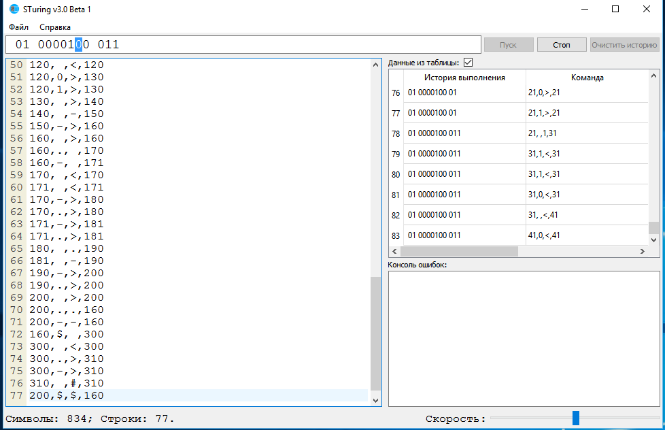Screen dimensions: 665x430
Task: Toggle the Данные из таблицы checkbox
Action: tap(468, 63)
